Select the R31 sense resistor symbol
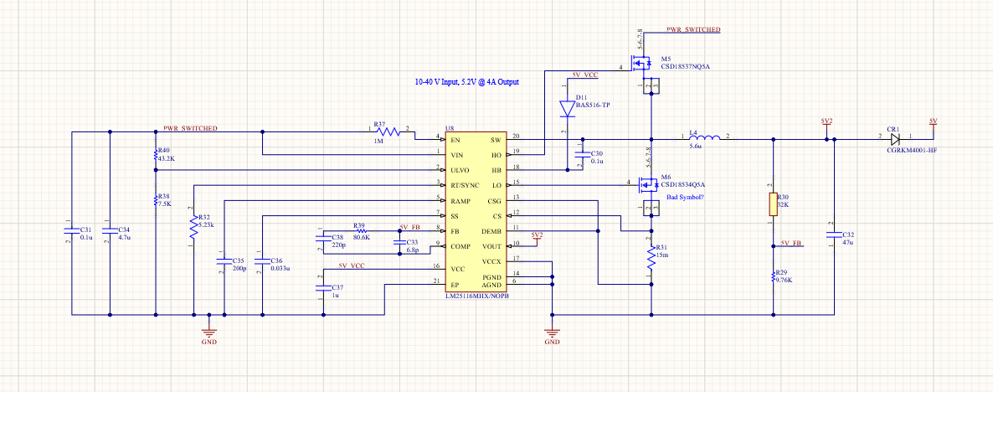Image resolution: width=993 pixels, height=438 pixels. pos(651,257)
